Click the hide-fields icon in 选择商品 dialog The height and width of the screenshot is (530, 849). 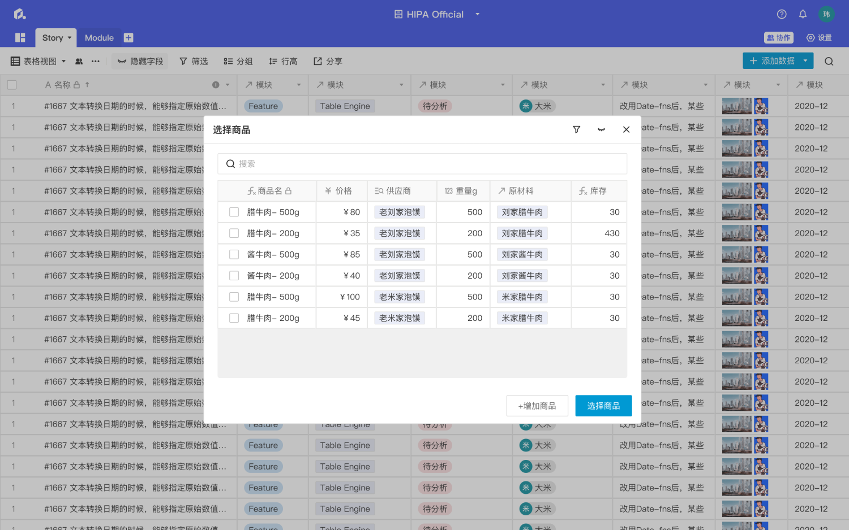[x=601, y=129]
